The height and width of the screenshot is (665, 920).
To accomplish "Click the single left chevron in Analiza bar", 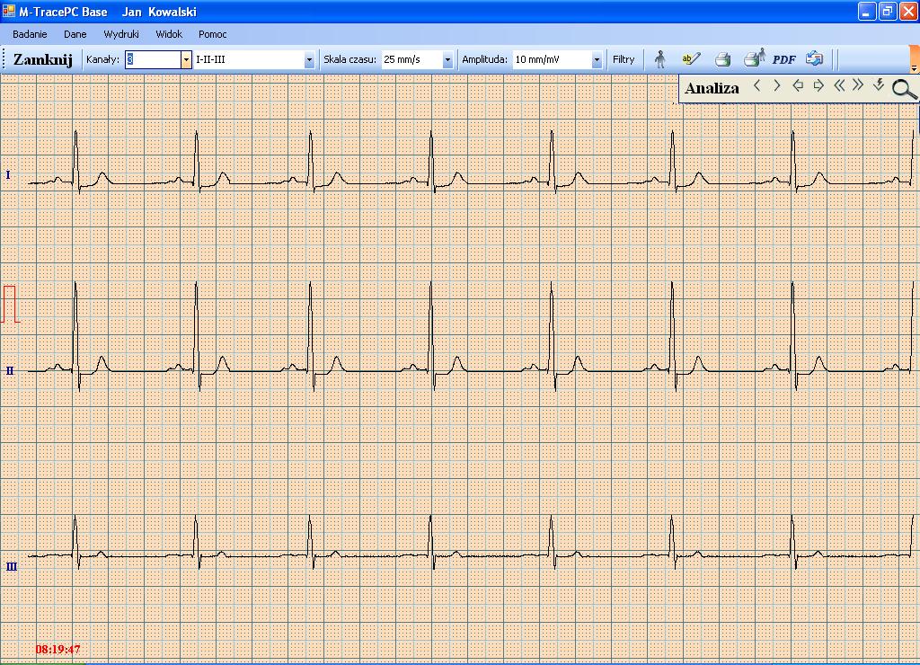I will coord(756,85).
